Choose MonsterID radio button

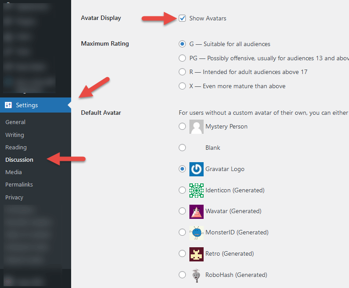[182, 232]
